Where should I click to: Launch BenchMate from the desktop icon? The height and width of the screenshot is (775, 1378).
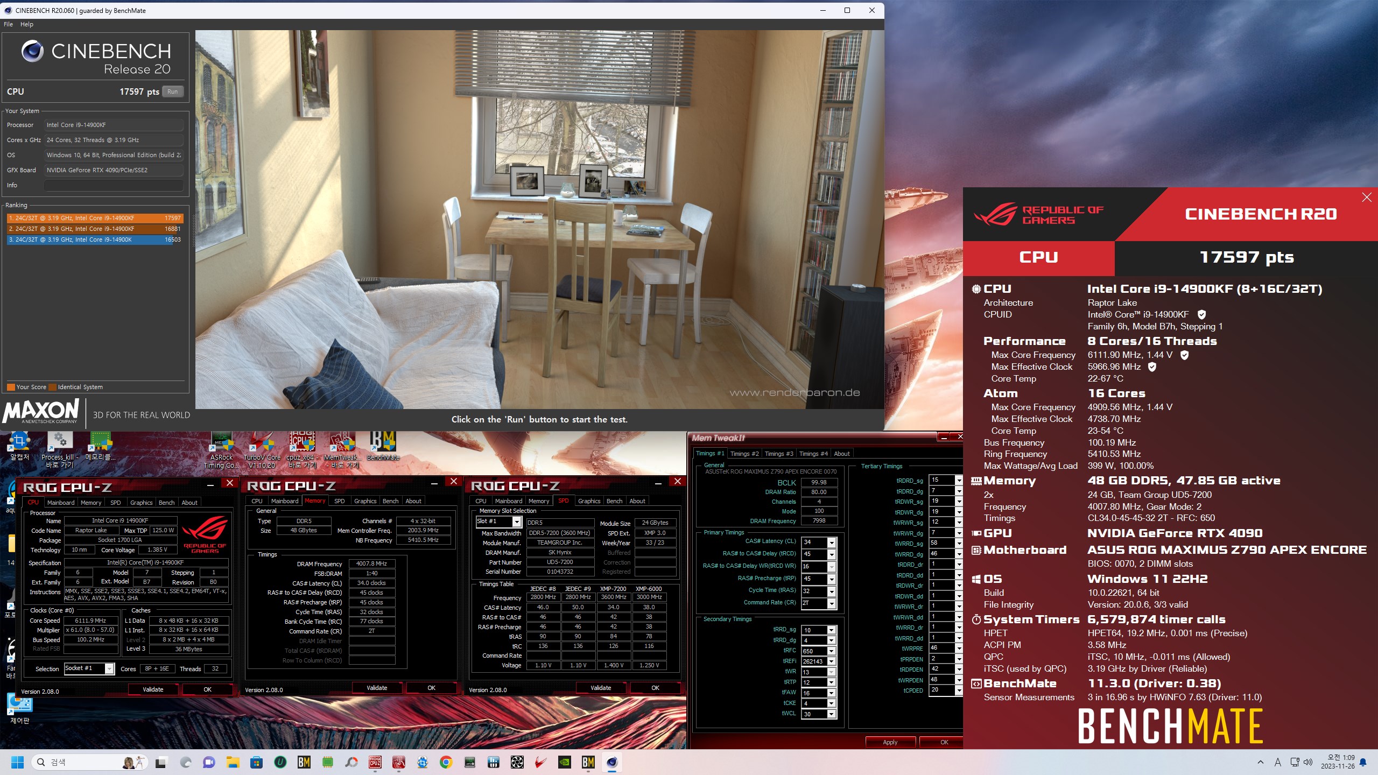tap(383, 446)
